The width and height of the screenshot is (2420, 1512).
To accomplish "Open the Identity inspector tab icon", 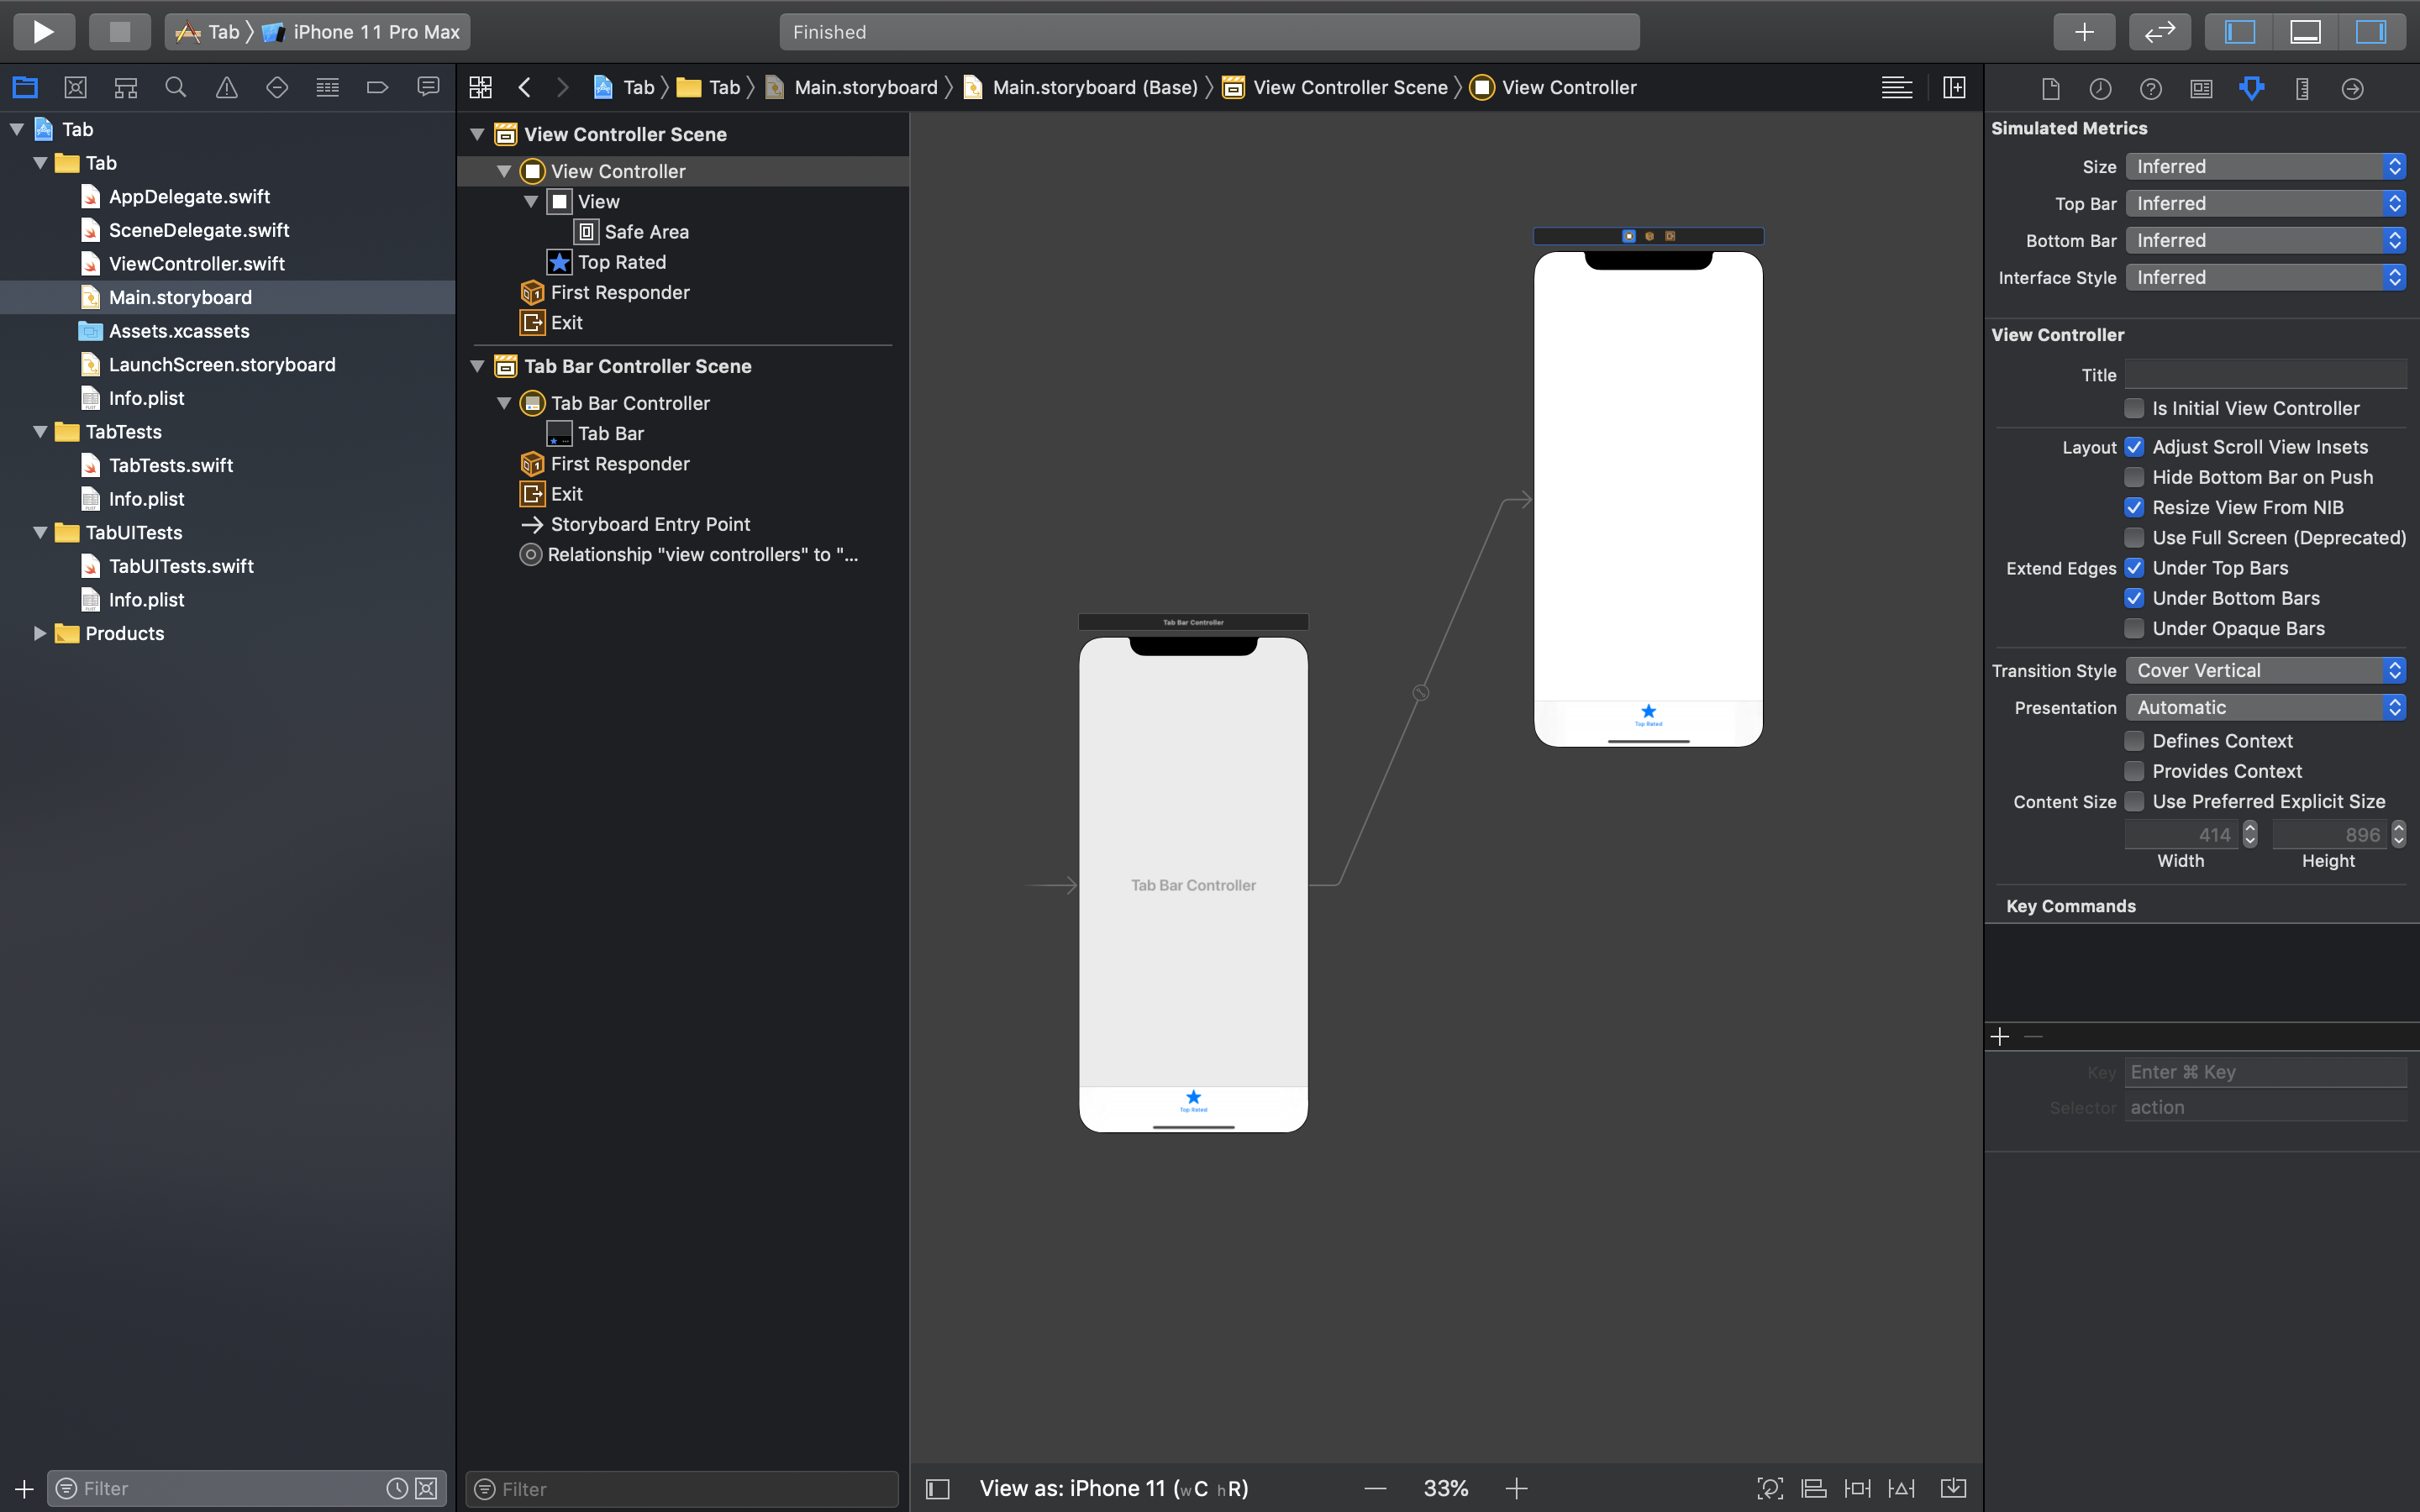I will coord(2201,89).
